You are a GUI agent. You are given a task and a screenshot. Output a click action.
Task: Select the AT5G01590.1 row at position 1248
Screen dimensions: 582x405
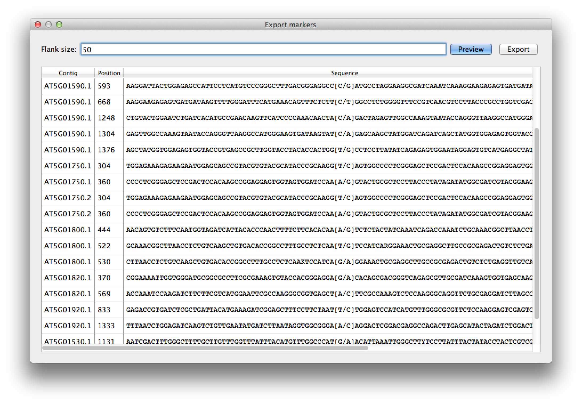(67, 118)
